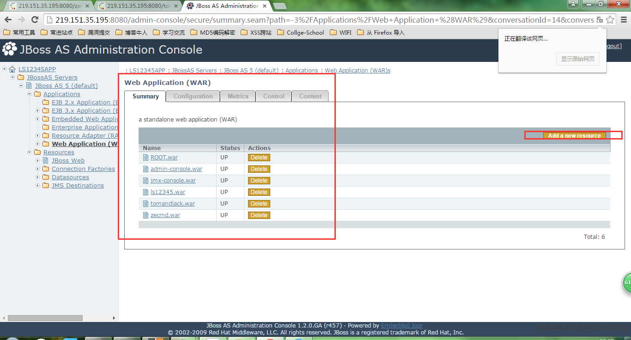Image resolution: width=631 pixels, height=340 pixels.
Task: Click the ROOT.war file icon
Action: [146, 158]
